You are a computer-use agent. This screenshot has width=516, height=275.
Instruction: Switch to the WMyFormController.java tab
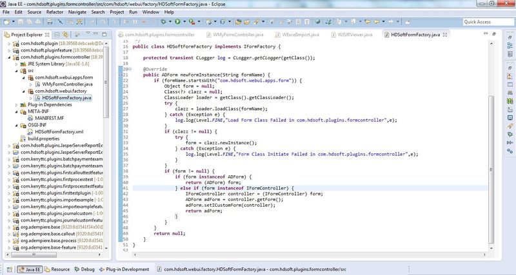coord(228,34)
